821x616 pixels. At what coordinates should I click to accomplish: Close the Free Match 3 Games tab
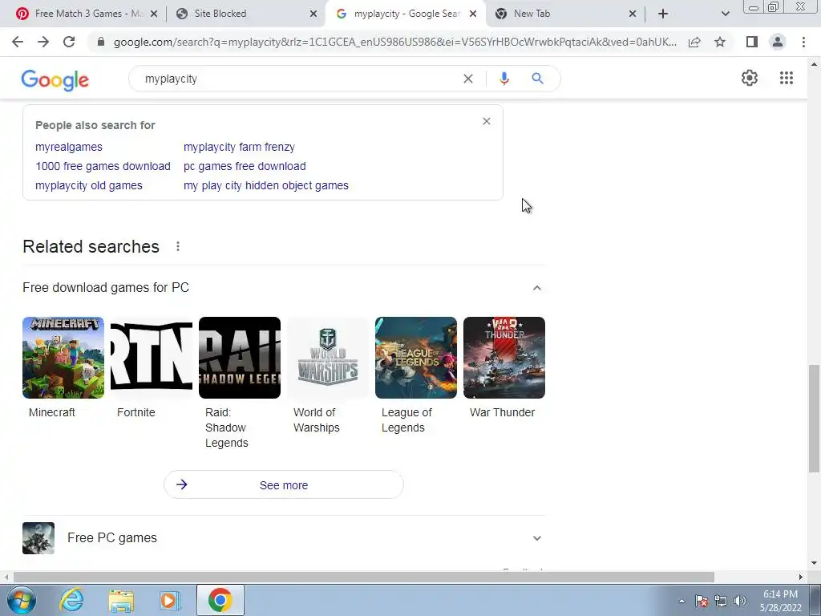pos(154,14)
